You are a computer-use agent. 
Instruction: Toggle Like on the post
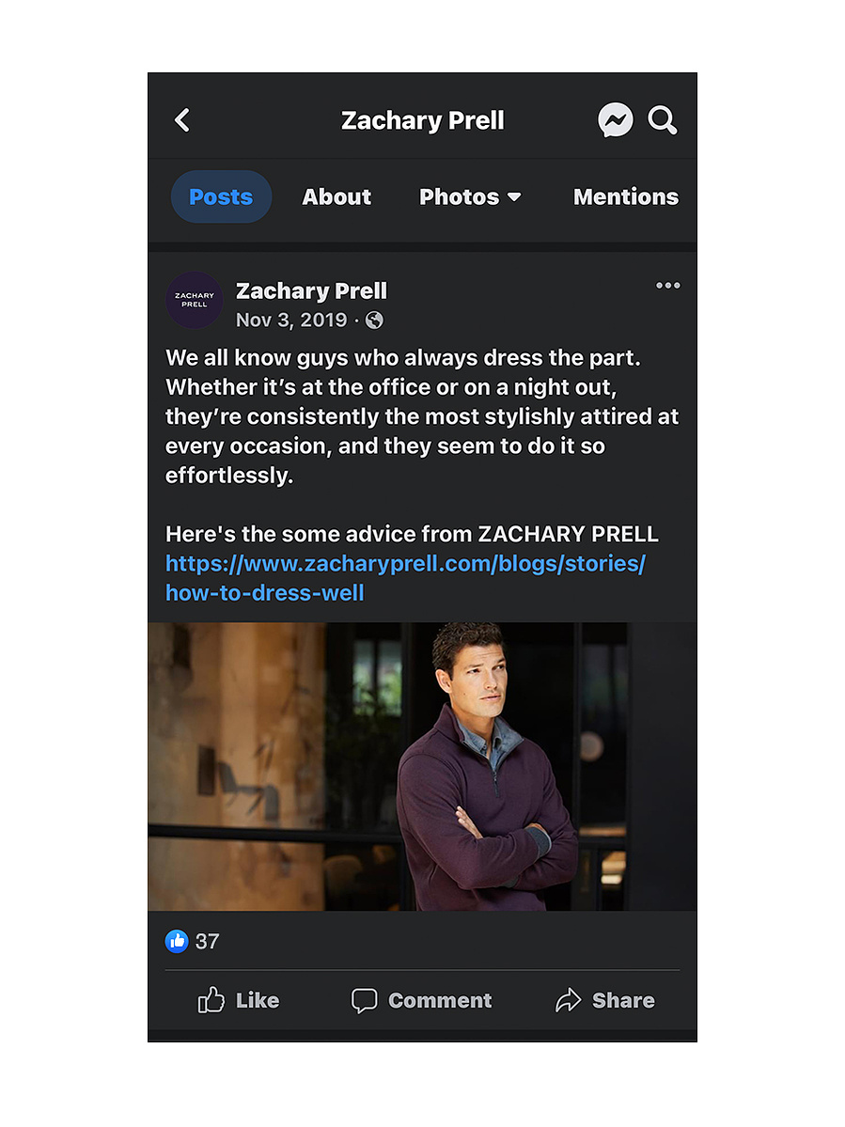[239, 1000]
